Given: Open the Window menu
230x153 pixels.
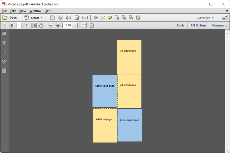Looking at the screenshot, I should pyautogui.click(x=35, y=11).
